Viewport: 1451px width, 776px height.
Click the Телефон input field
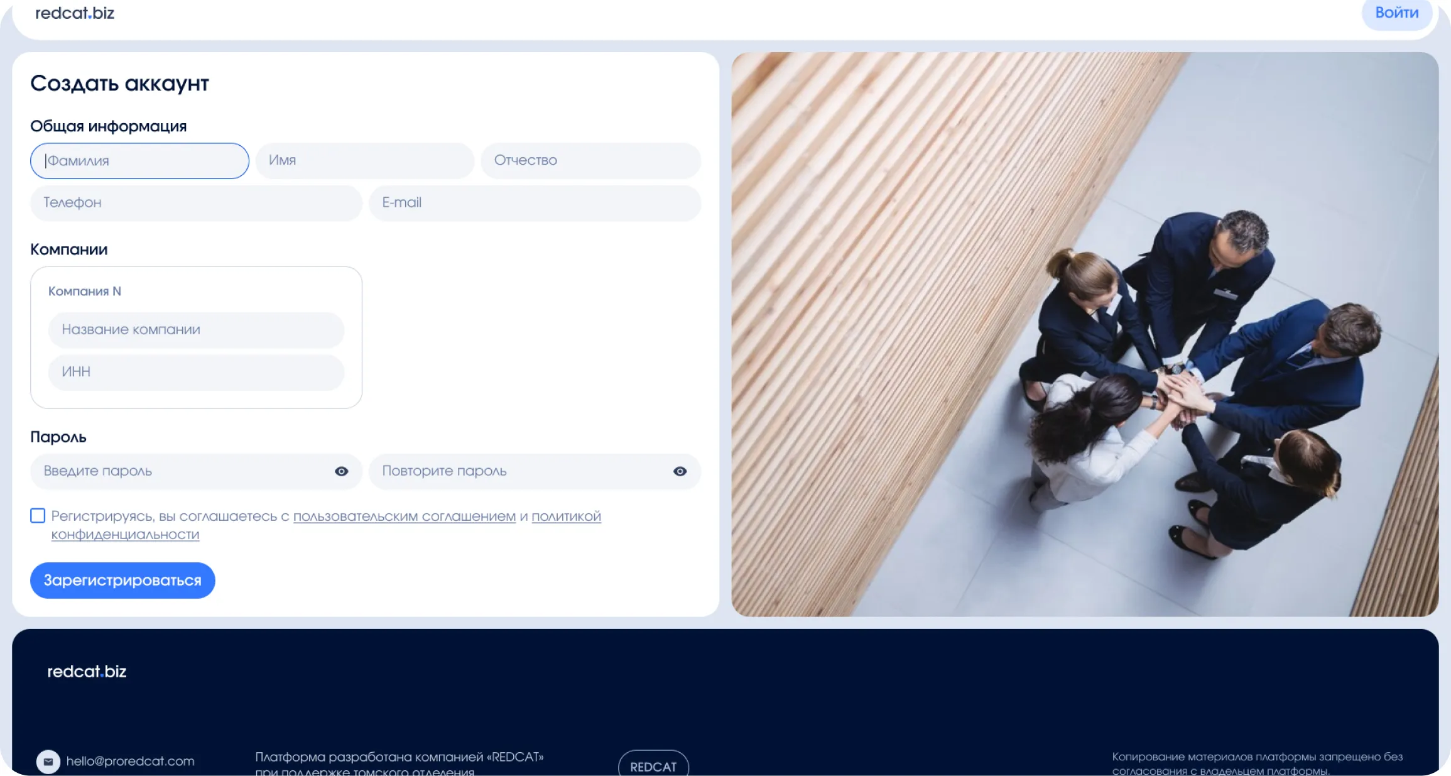(x=196, y=203)
